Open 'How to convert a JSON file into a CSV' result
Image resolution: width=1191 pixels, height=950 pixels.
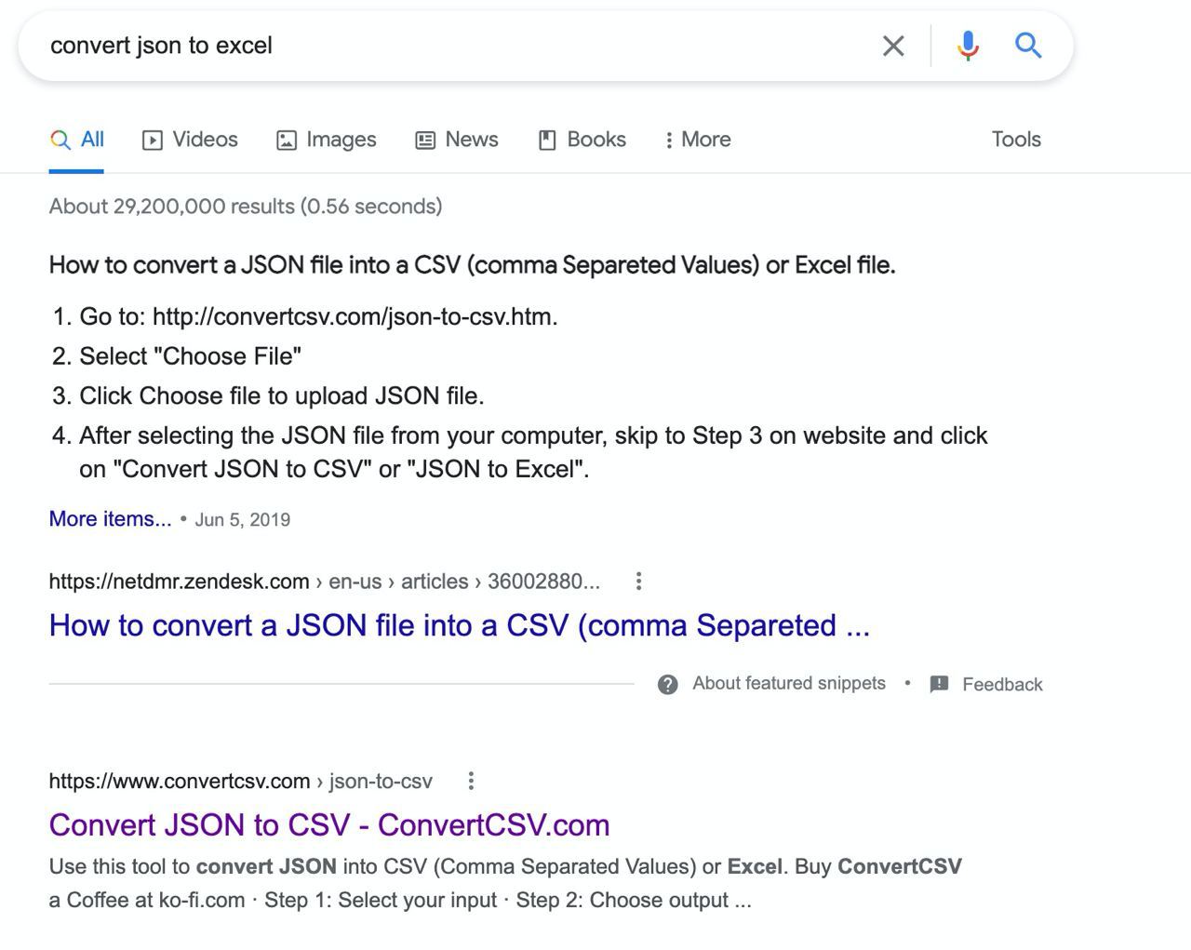[x=460, y=625]
